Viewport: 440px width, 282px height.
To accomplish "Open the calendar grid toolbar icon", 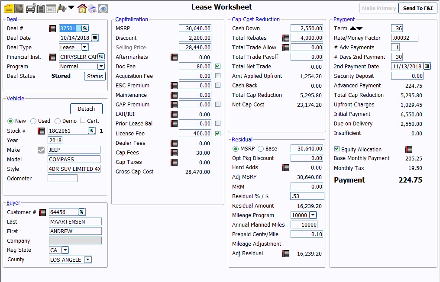I will tap(51, 8).
